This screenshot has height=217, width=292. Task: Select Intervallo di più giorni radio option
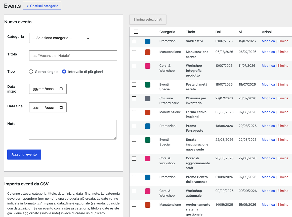[64, 71]
